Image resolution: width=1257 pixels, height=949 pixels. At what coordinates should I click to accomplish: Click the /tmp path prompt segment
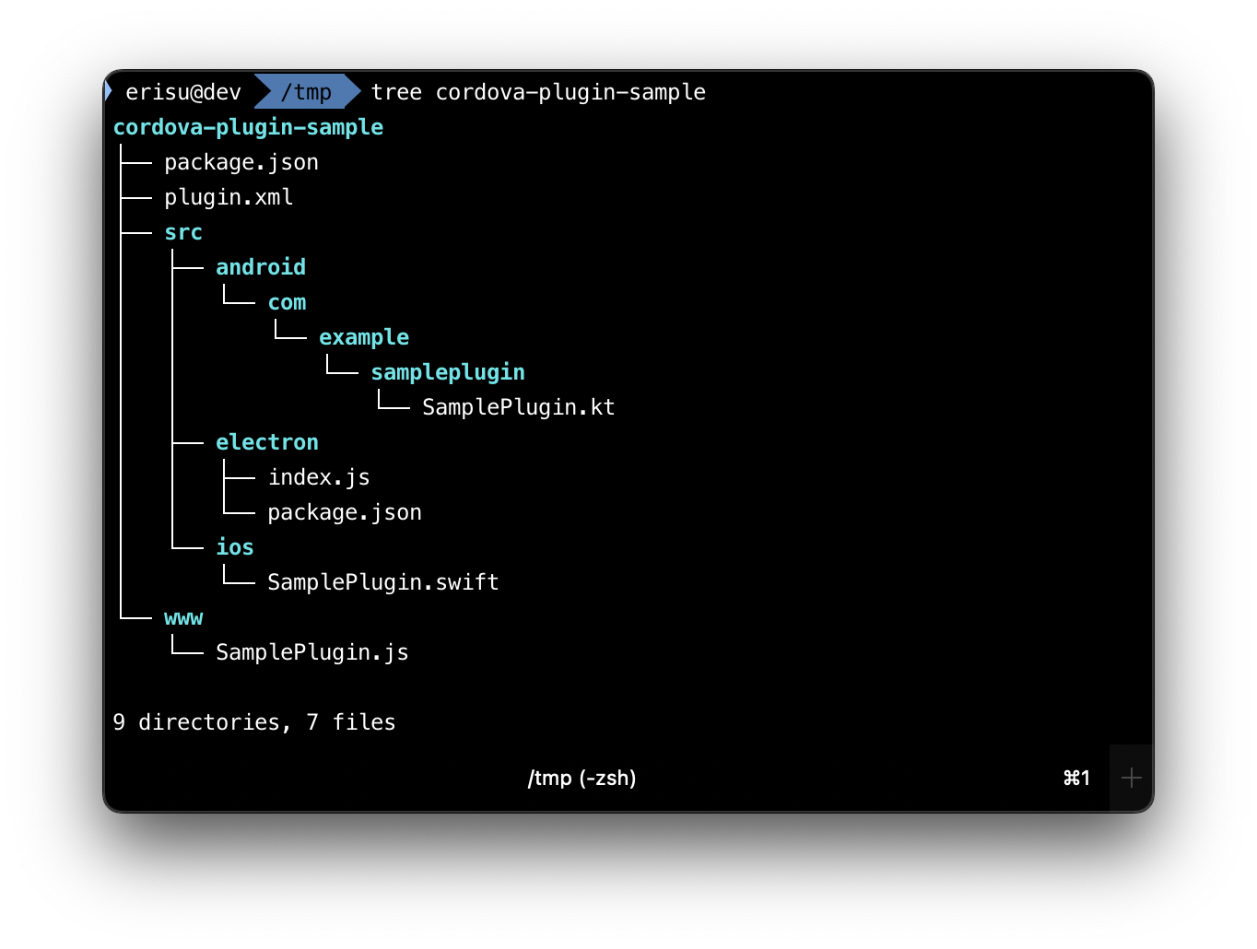click(x=306, y=92)
